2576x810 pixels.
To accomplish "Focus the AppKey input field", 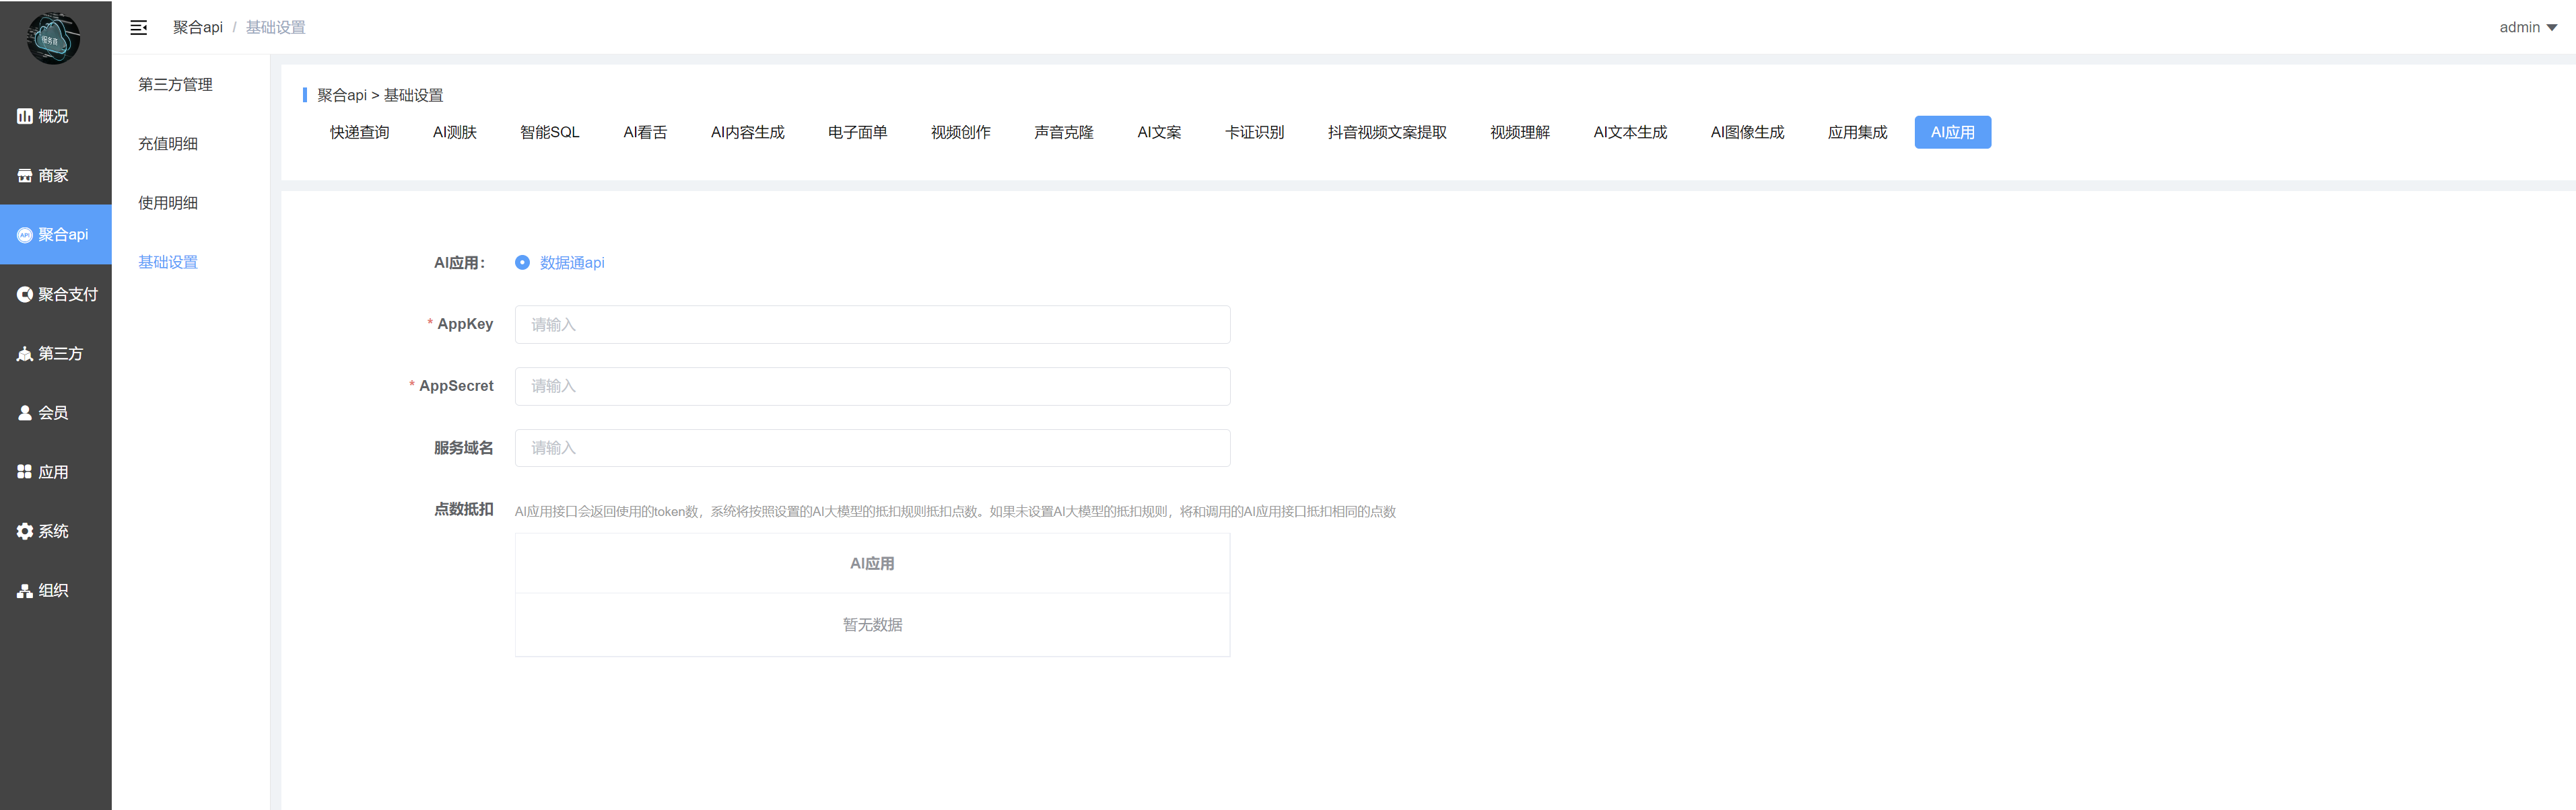I will (871, 324).
